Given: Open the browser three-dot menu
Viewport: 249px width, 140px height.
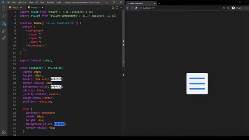Looking at the screenshot, I should (x=246, y=8).
